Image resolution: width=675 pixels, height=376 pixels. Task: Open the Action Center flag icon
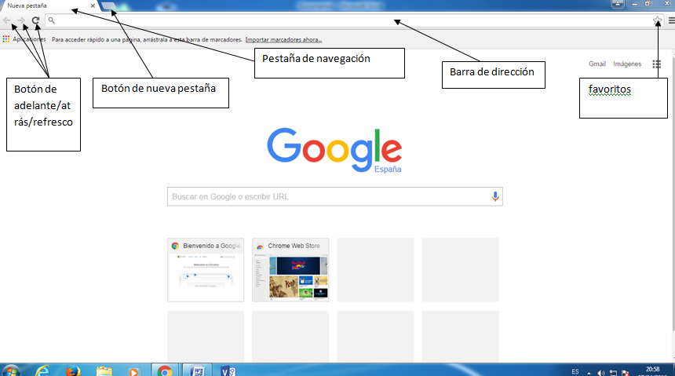click(x=625, y=373)
